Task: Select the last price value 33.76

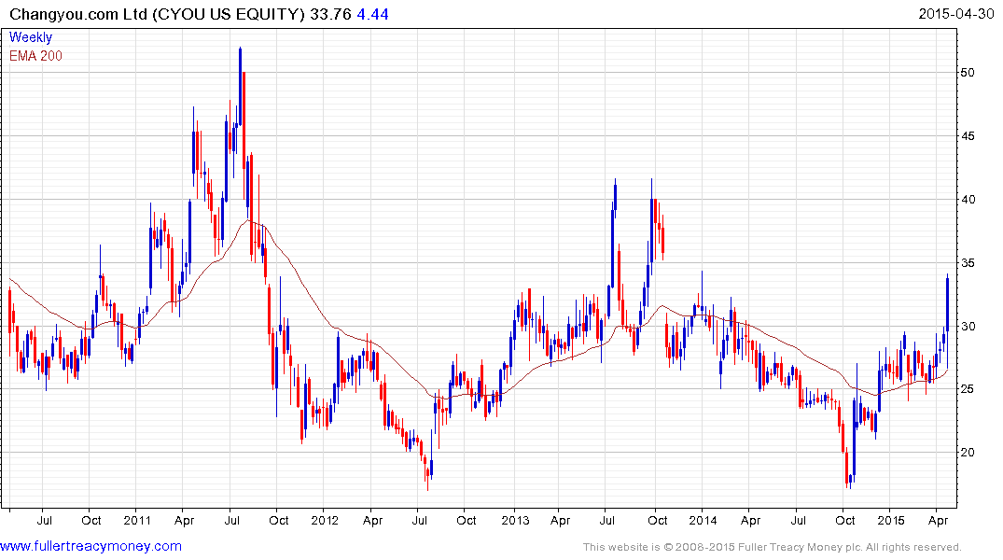Action: point(330,14)
